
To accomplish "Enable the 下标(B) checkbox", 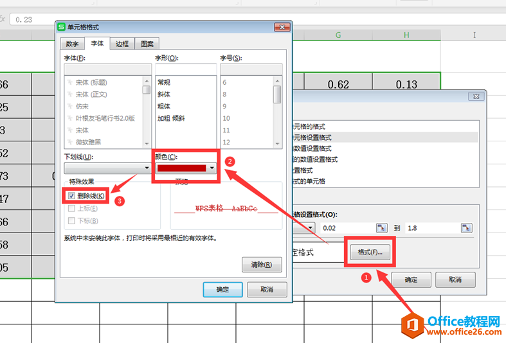I will [71, 220].
